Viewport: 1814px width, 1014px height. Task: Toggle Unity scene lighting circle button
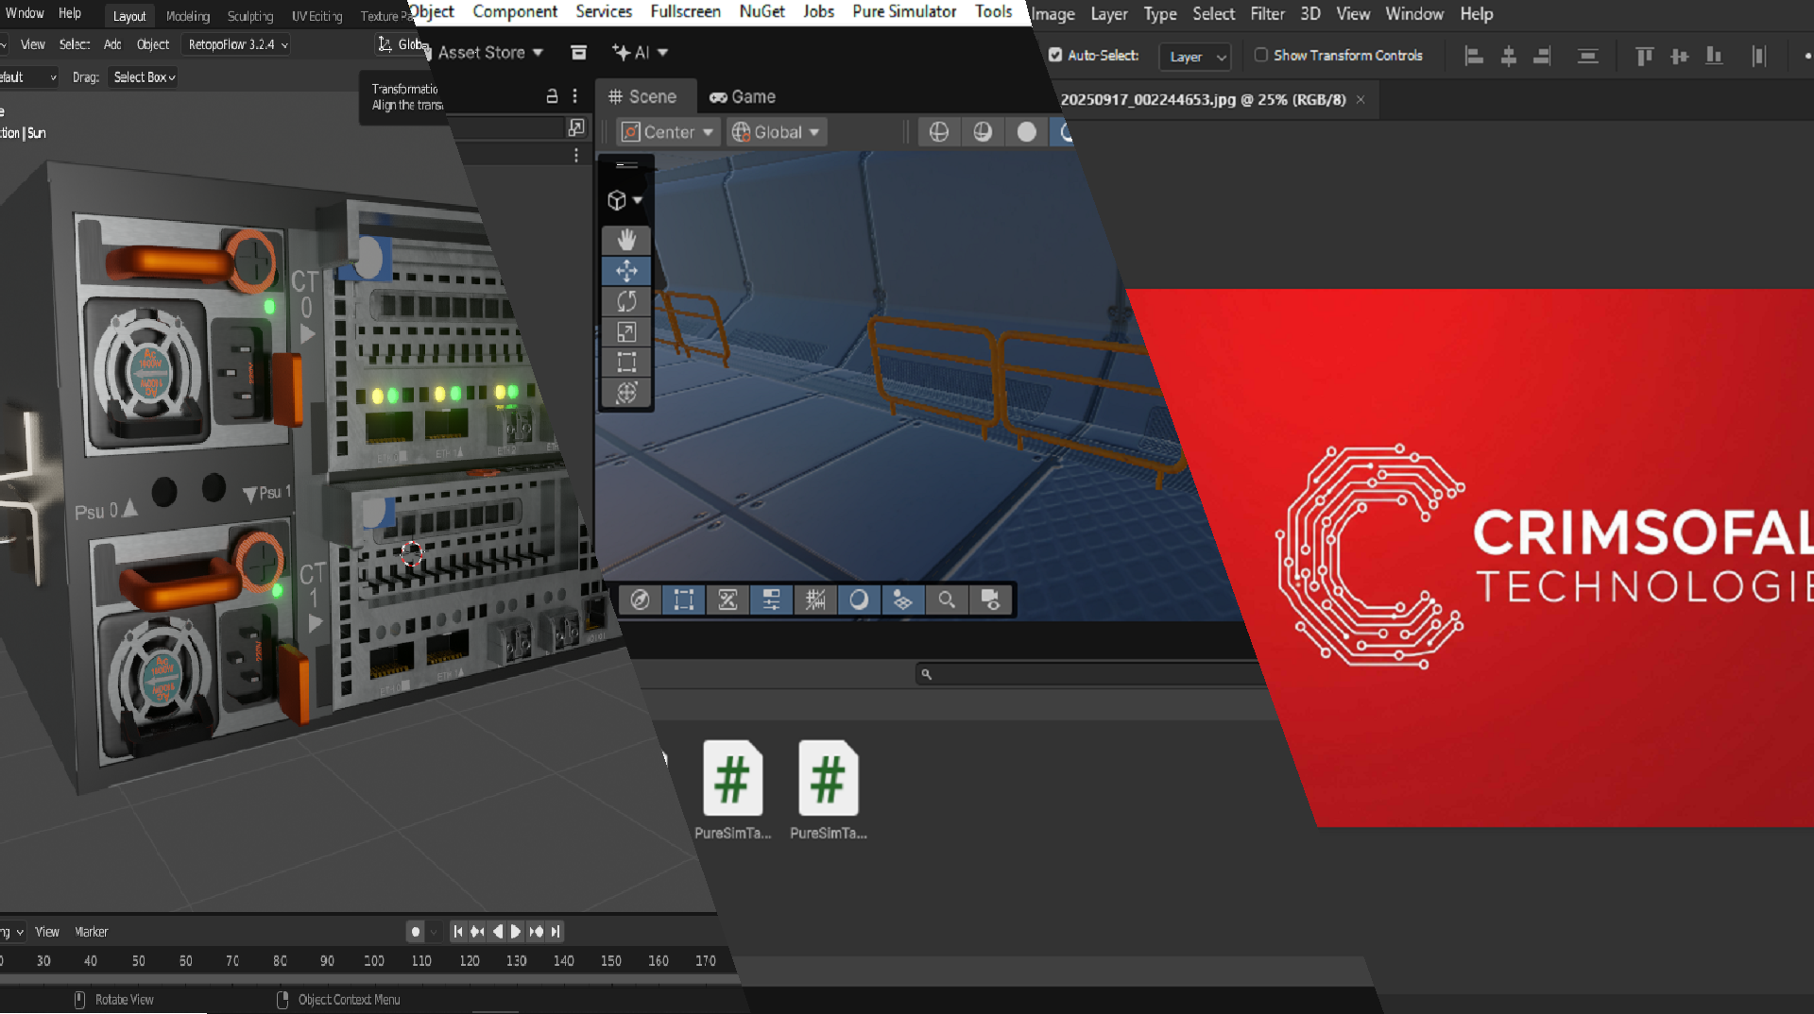point(859,600)
